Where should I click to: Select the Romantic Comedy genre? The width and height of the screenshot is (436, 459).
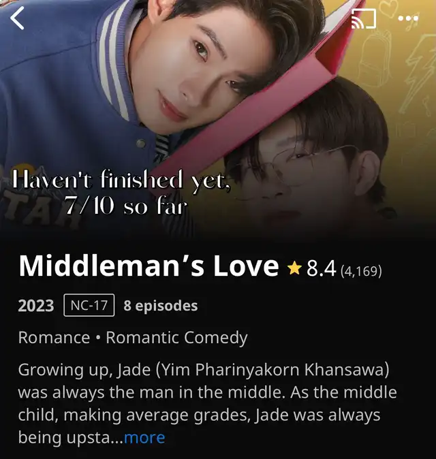[176, 338]
